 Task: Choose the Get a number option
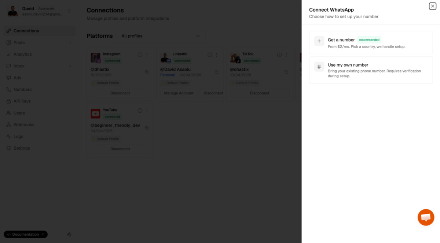coord(371,42)
